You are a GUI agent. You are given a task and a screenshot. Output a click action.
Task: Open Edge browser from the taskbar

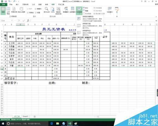52,123
